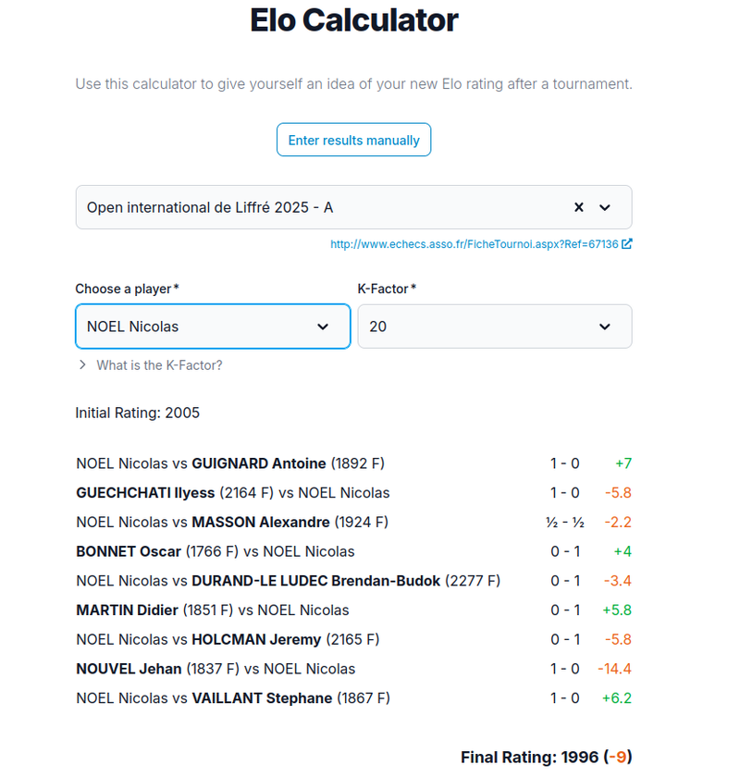Click the Elo Calculator page heading
740x777 pixels.
pos(353,20)
